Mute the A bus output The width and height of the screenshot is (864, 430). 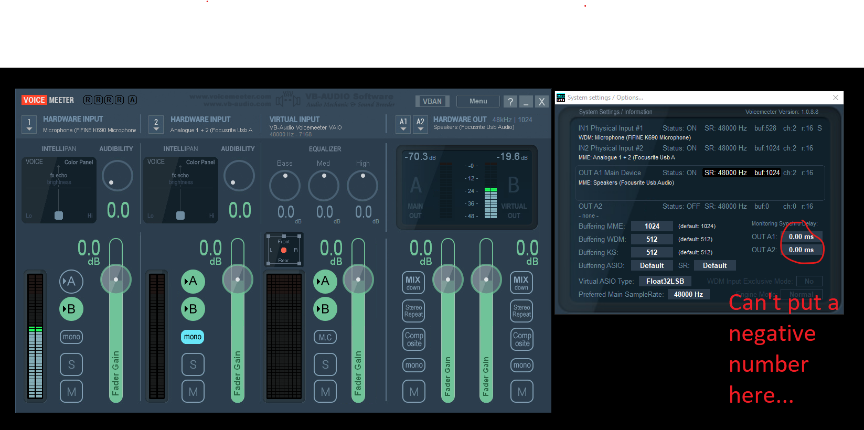coord(414,392)
